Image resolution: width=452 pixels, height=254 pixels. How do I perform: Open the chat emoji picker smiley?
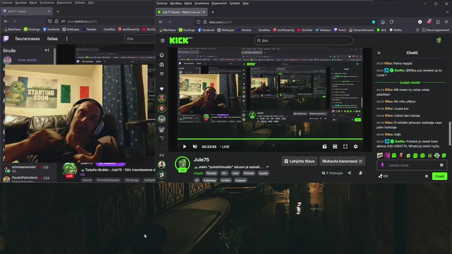(x=441, y=165)
